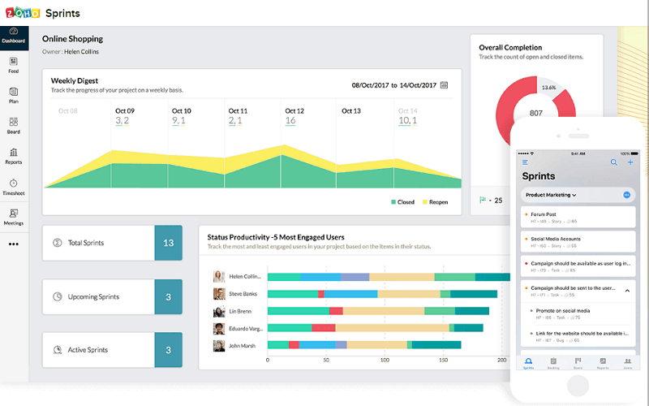Open the Feed sidebar icon
Viewport: 649px width, 406px height.
(x=14, y=62)
